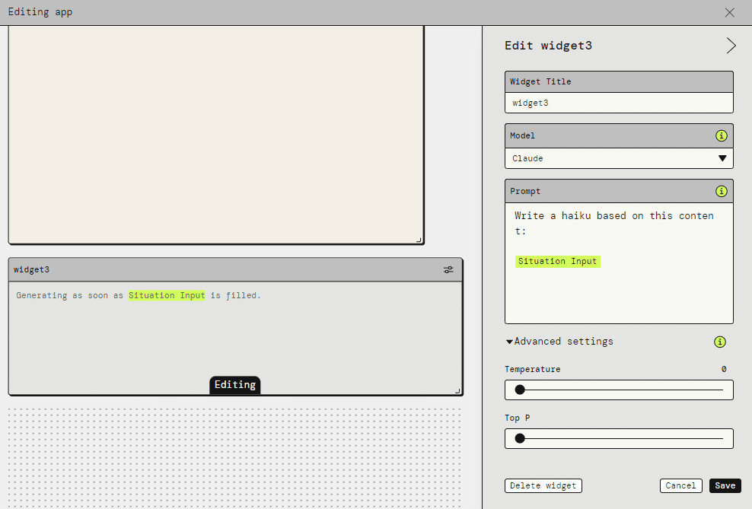Image resolution: width=752 pixels, height=509 pixels.
Task: Close the Editing app dialog
Action: click(x=729, y=12)
